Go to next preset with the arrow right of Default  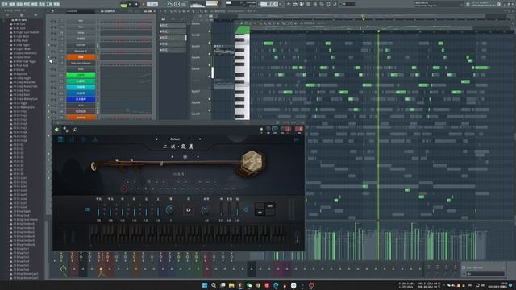pos(193,139)
